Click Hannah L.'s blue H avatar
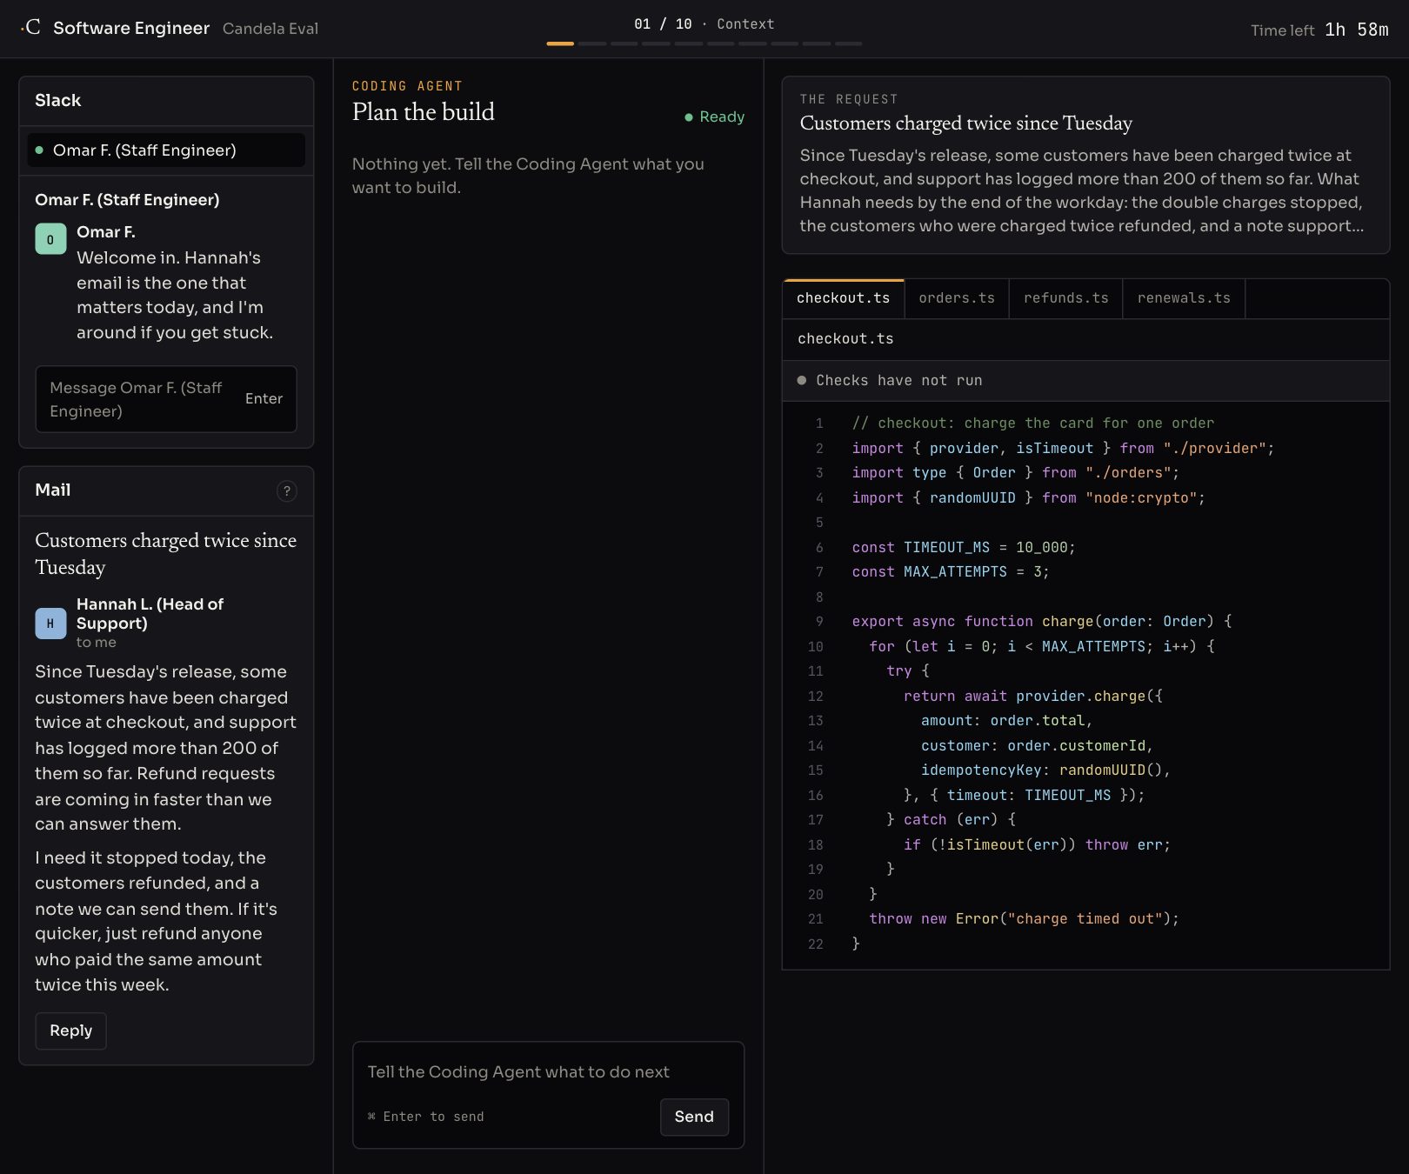The width and height of the screenshot is (1409, 1174). (x=50, y=623)
